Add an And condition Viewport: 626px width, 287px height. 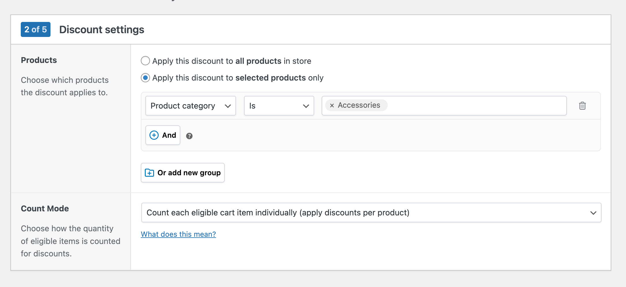163,135
